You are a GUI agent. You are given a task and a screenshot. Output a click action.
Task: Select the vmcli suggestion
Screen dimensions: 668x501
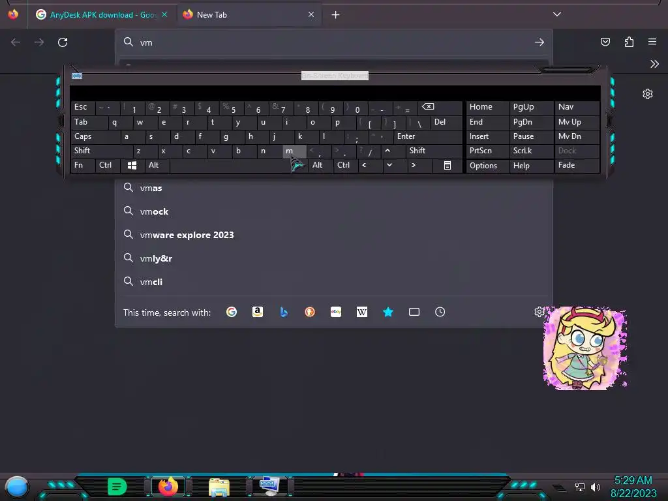(334, 282)
